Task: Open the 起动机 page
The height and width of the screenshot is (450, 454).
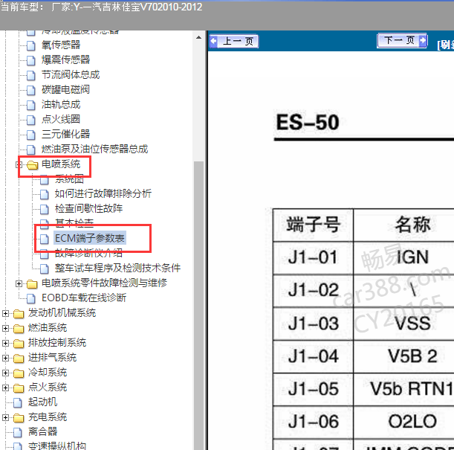Action: 42,402
